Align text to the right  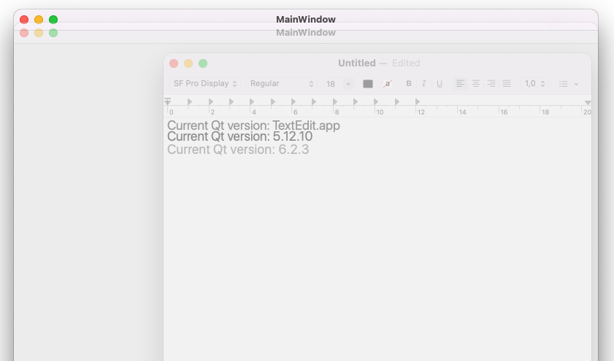(x=491, y=84)
